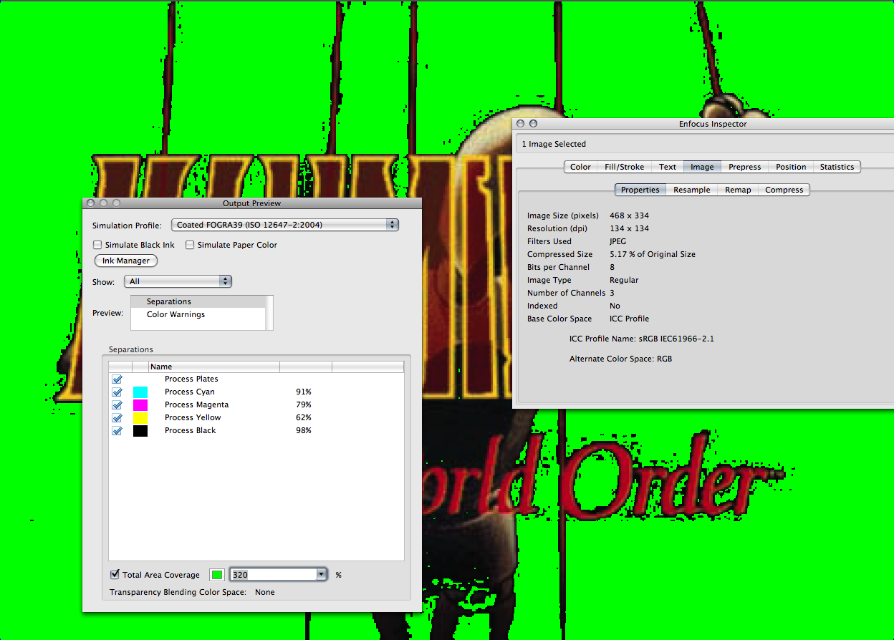Viewport: 894px width, 640px height.
Task: Open the Simulation Profile dropdown
Action: coord(284,225)
